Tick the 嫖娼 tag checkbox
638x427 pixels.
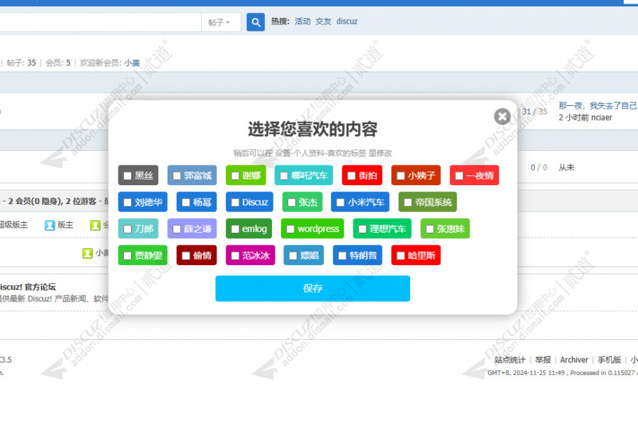pyautogui.click(x=293, y=256)
